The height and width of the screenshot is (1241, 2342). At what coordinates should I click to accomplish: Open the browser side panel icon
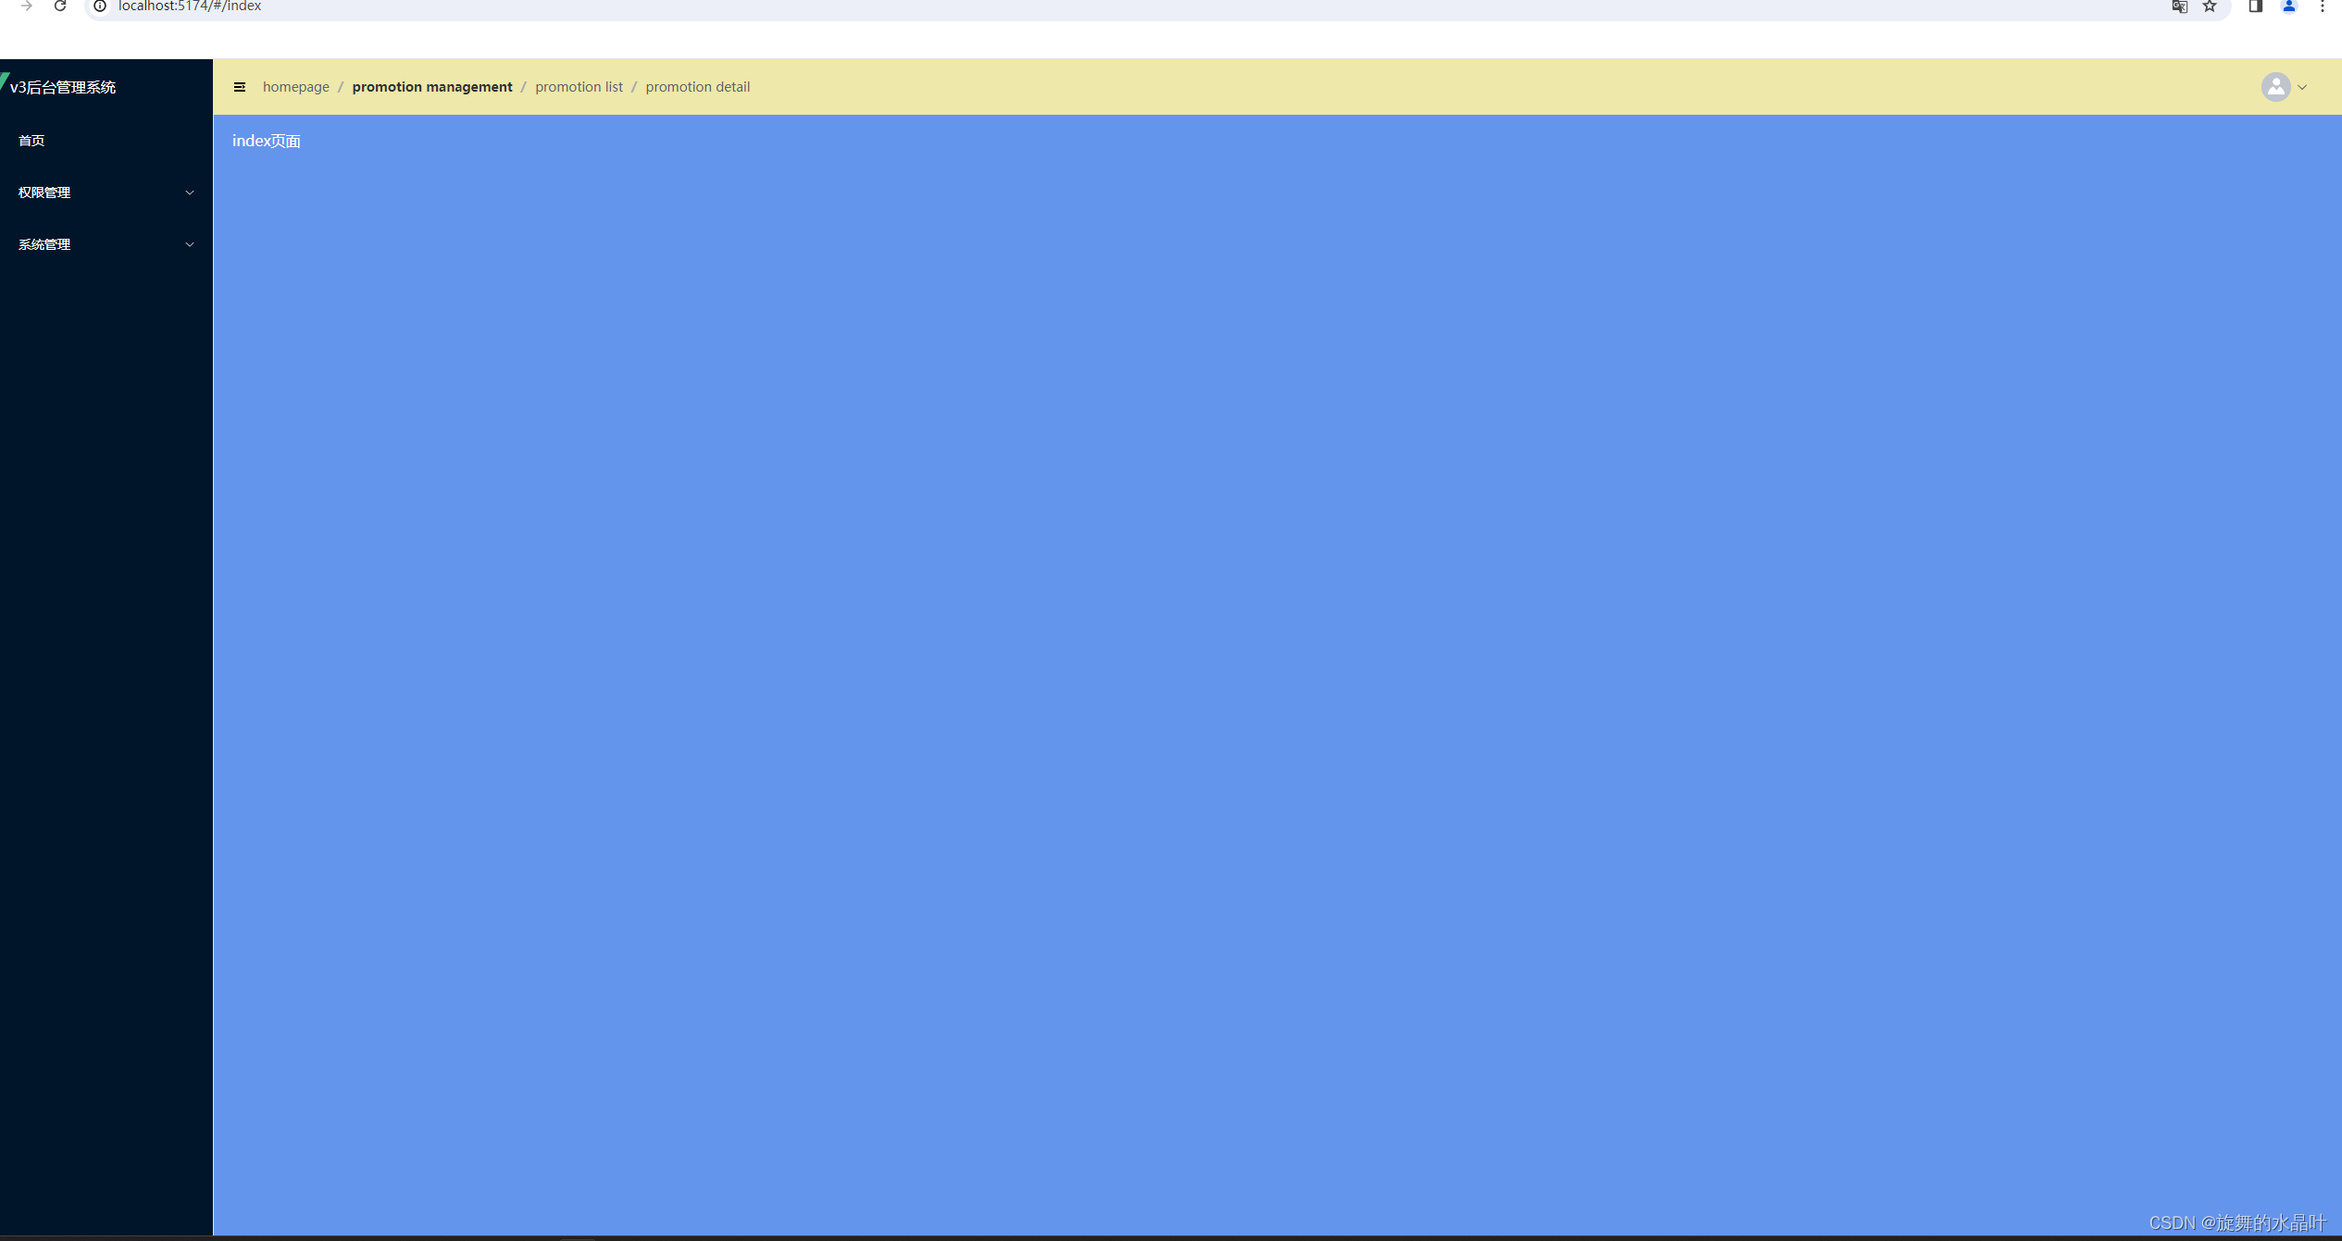tap(2256, 6)
